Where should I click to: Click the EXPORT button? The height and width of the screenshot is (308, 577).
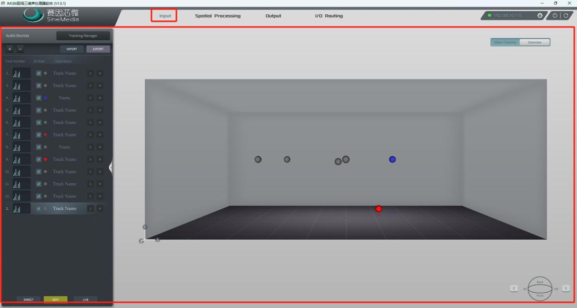[98, 49]
